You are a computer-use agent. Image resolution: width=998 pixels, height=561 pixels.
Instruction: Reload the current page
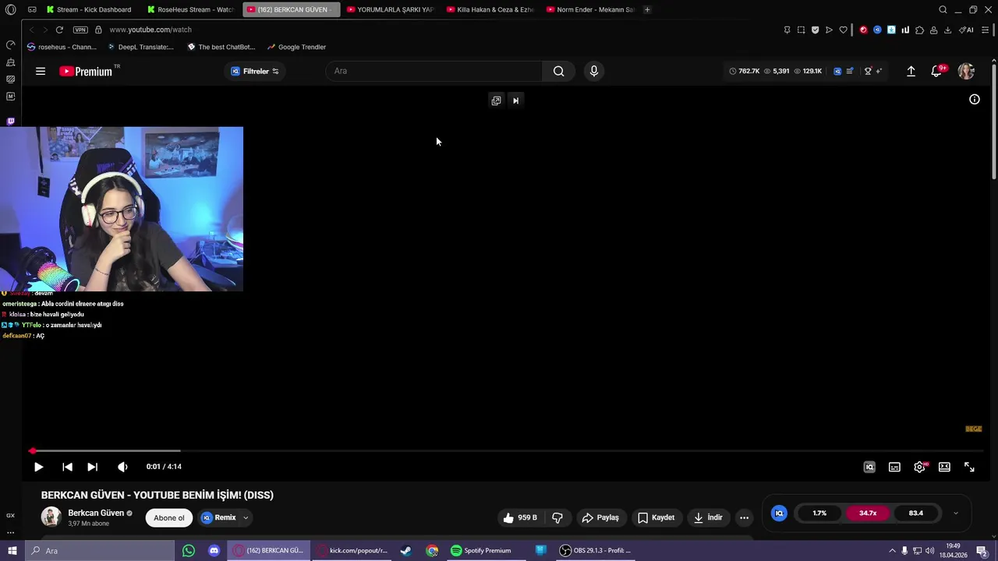pyautogui.click(x=59, y=30)
